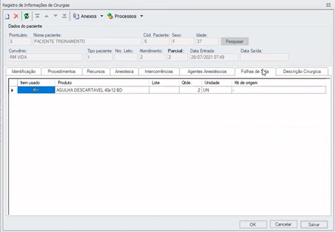
Task: Click the Kit de origem cell of AGULHA row
Action: [279, 90]
